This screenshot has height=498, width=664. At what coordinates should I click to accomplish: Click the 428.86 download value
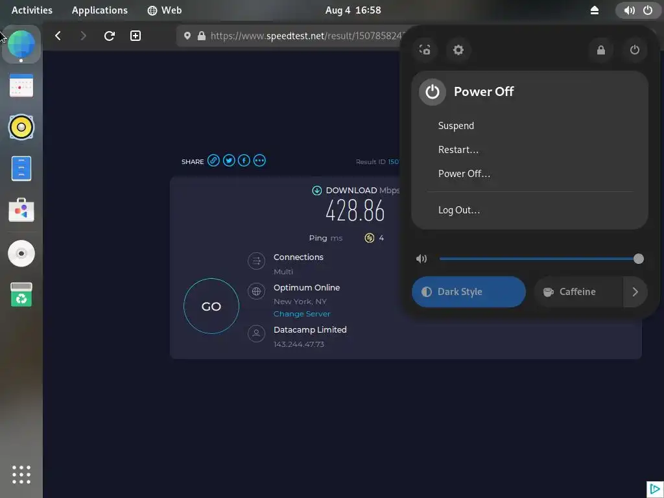point(355,211)
